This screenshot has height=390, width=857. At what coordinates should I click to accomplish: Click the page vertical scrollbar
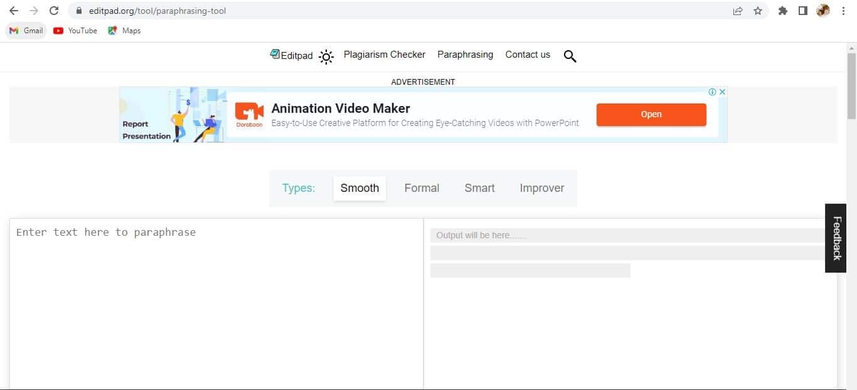(851, 87)
